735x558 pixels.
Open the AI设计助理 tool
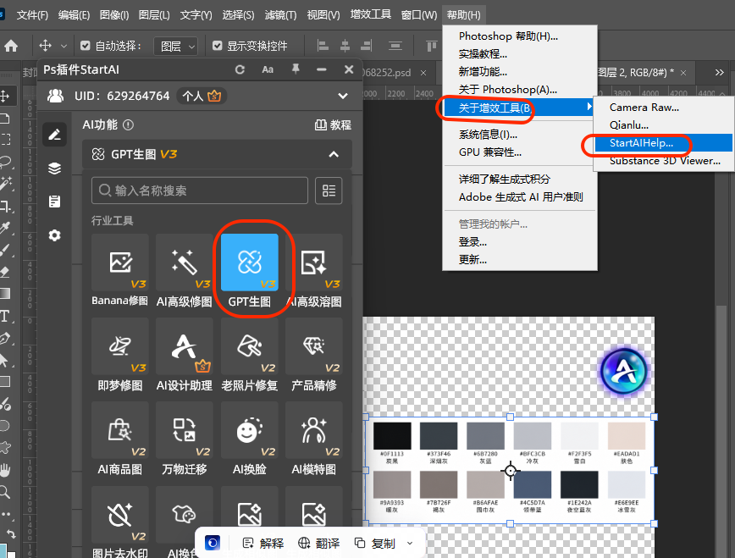click(185, 355)
